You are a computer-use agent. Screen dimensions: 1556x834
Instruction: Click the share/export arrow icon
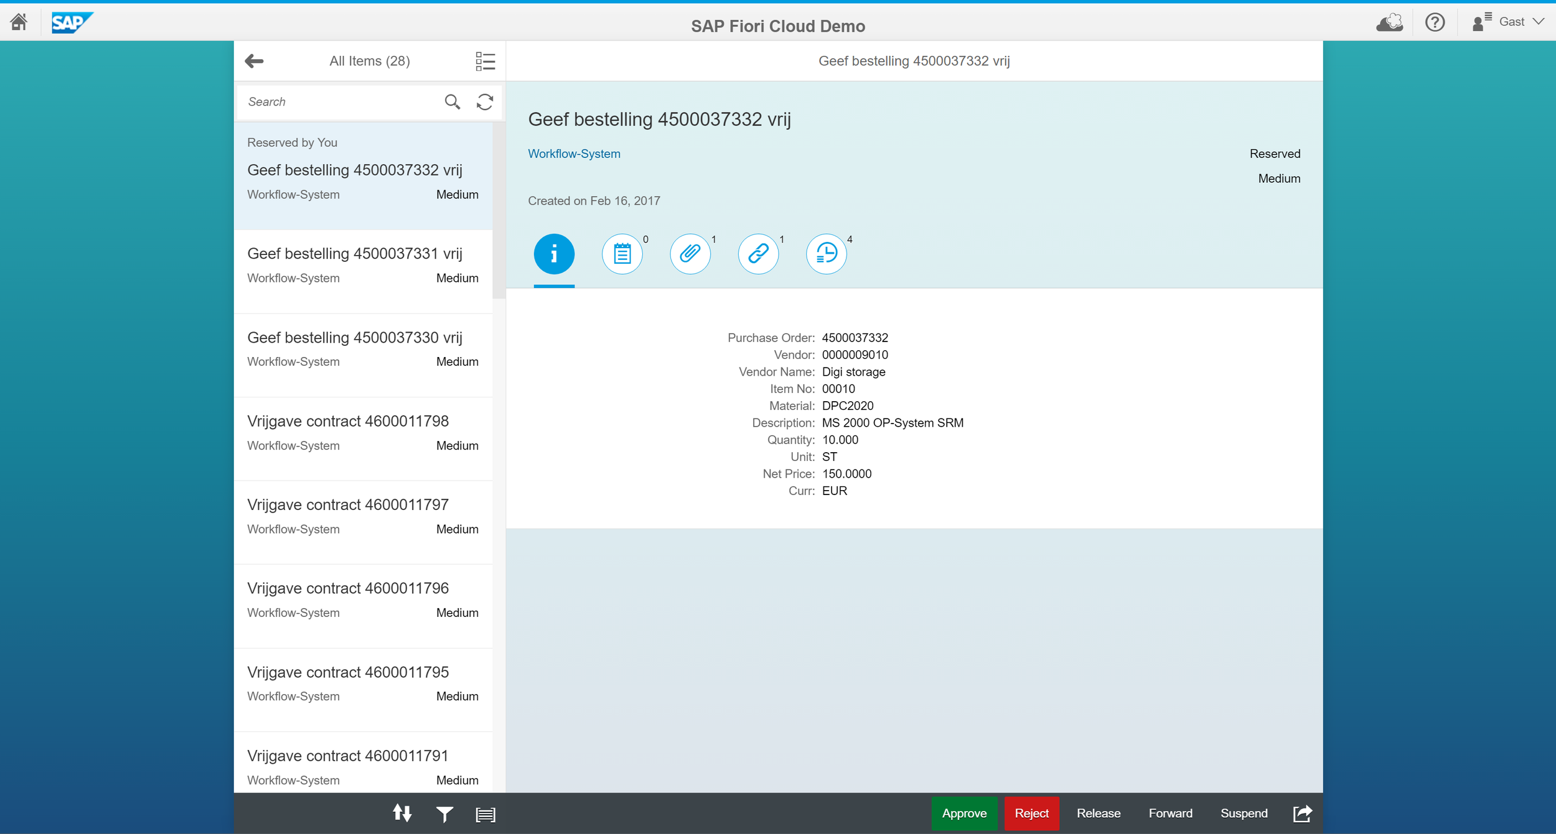click(x=1302, y=813)
